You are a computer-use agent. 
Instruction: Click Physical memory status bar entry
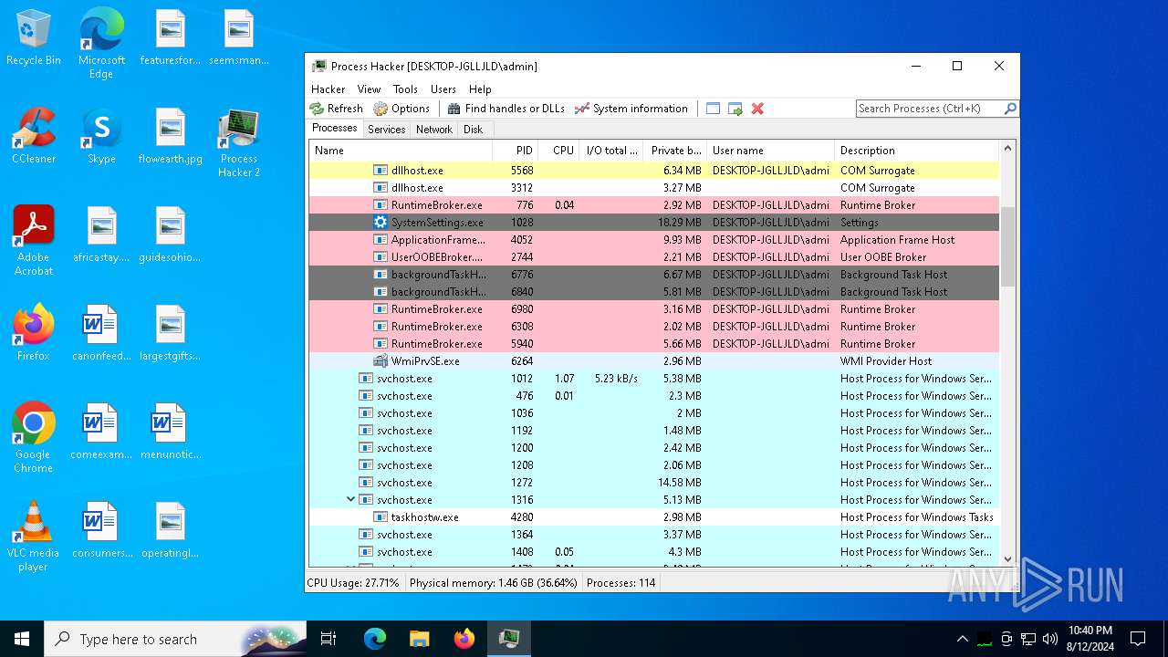[493, 583]
